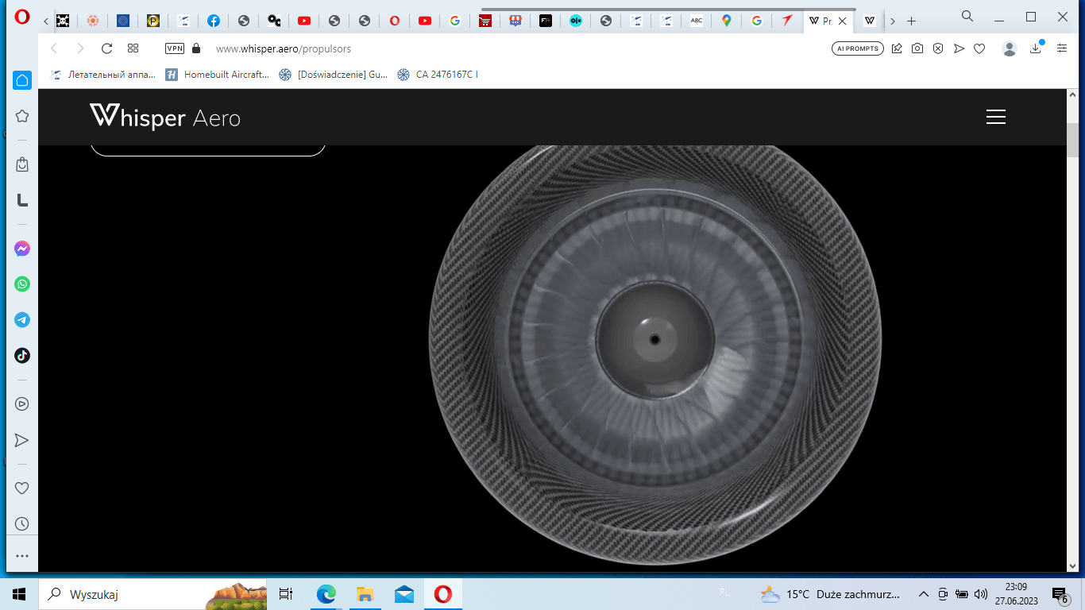Open the 15°C weather widget

click(x=830, y=594)
